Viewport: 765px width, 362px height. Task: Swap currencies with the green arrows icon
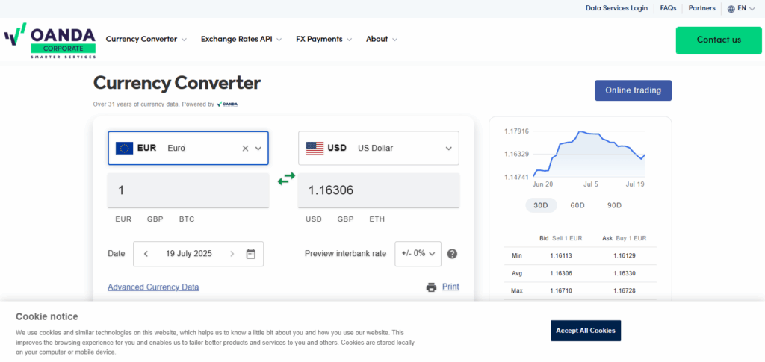click(286, 179)
